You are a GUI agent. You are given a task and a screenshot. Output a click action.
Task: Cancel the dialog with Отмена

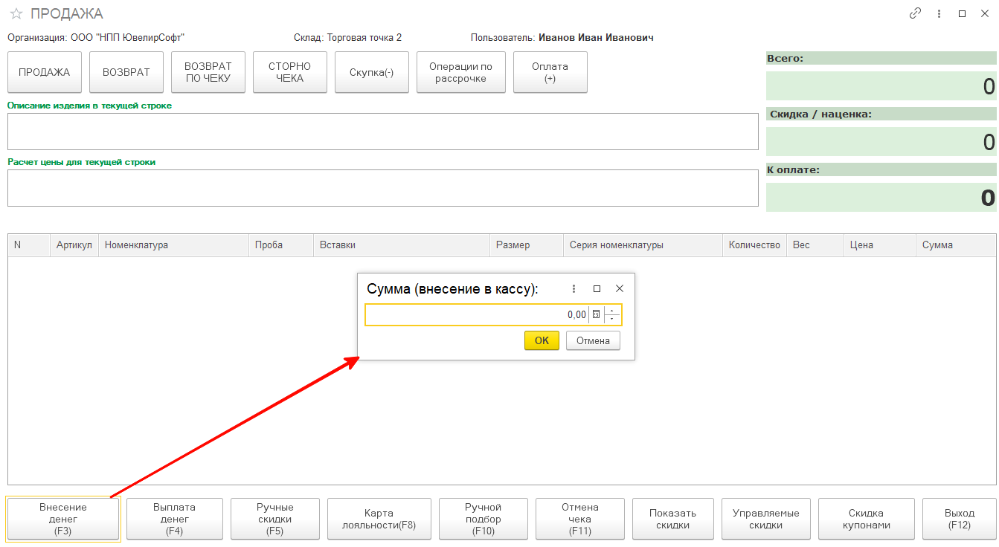593,340
